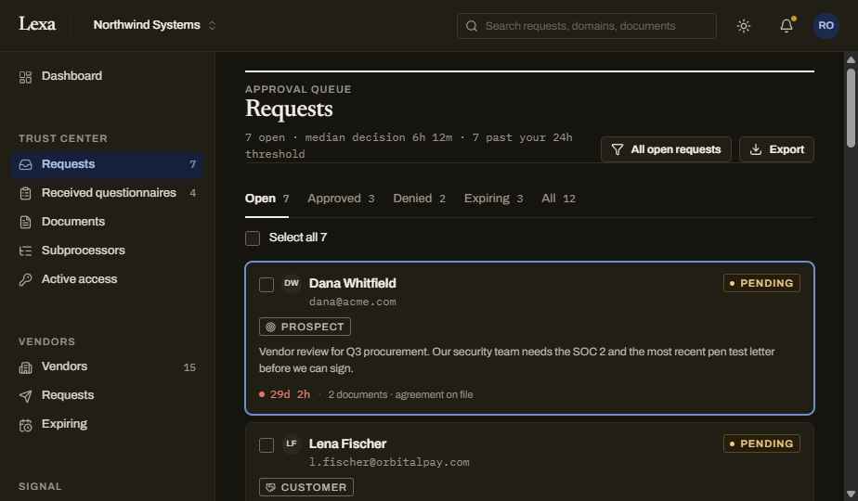Open the notifications bell
The width and height of the screenshot is (858, 501).
(x=786, y=26)
